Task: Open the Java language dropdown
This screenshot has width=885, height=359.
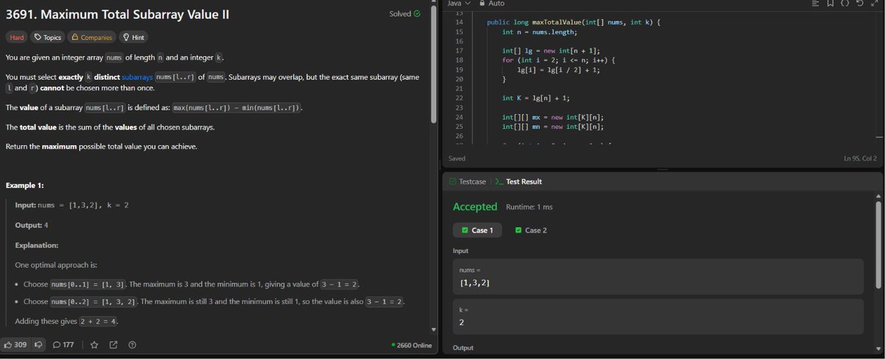Action: [458, 4]
